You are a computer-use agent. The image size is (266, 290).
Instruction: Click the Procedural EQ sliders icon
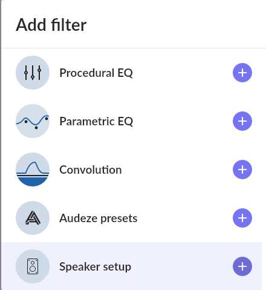pyautogui.click(x=33, y=73)
